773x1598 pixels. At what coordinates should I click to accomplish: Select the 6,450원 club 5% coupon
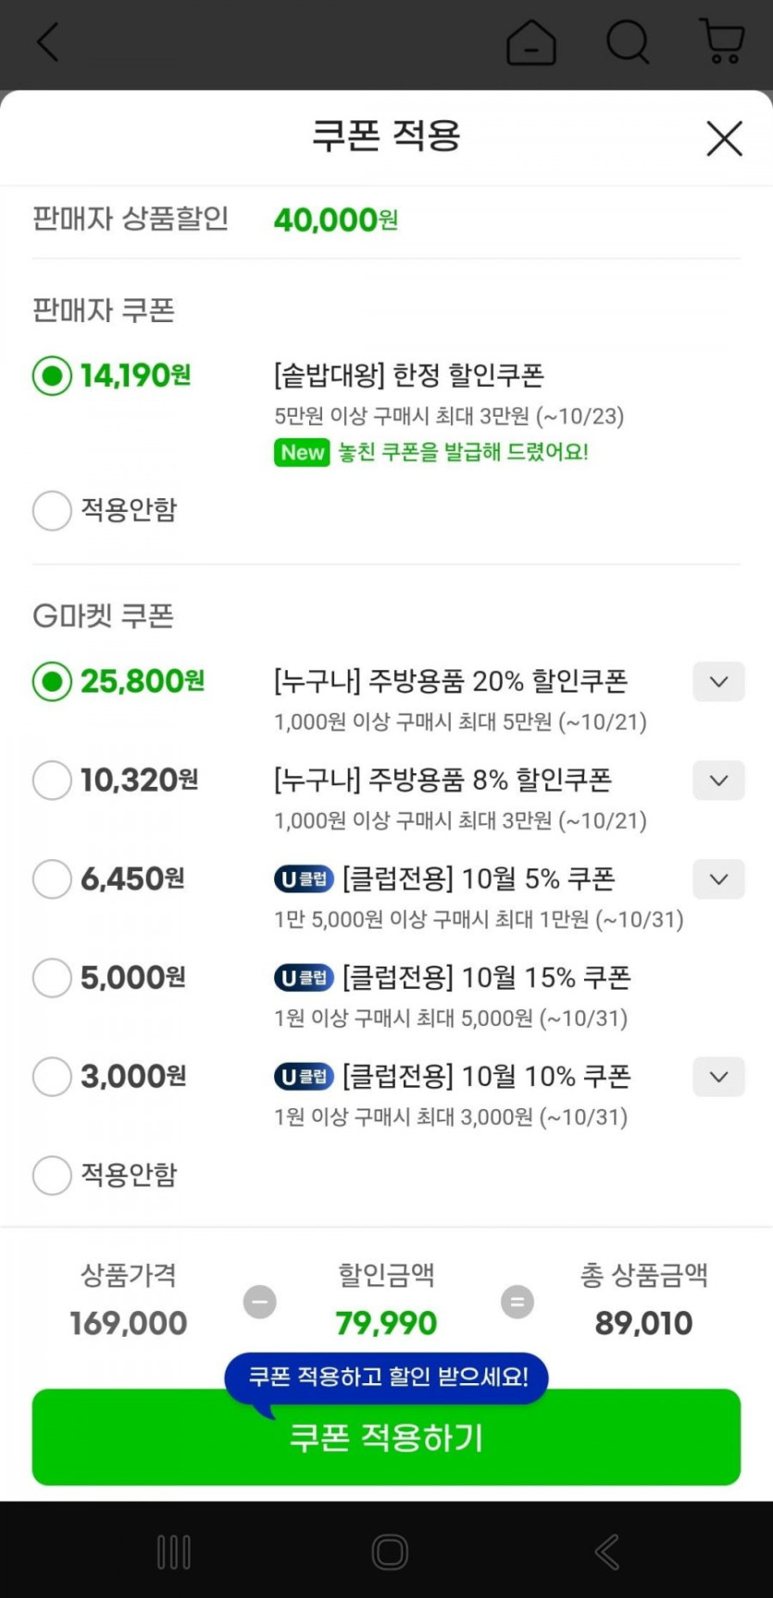coord(52,880)
